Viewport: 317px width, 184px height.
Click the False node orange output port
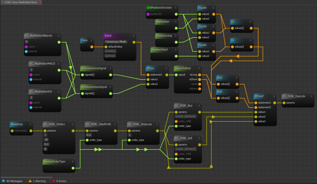[x=92, y=47]
